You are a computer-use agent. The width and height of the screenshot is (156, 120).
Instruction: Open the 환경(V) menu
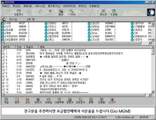(x=82, y=6)
